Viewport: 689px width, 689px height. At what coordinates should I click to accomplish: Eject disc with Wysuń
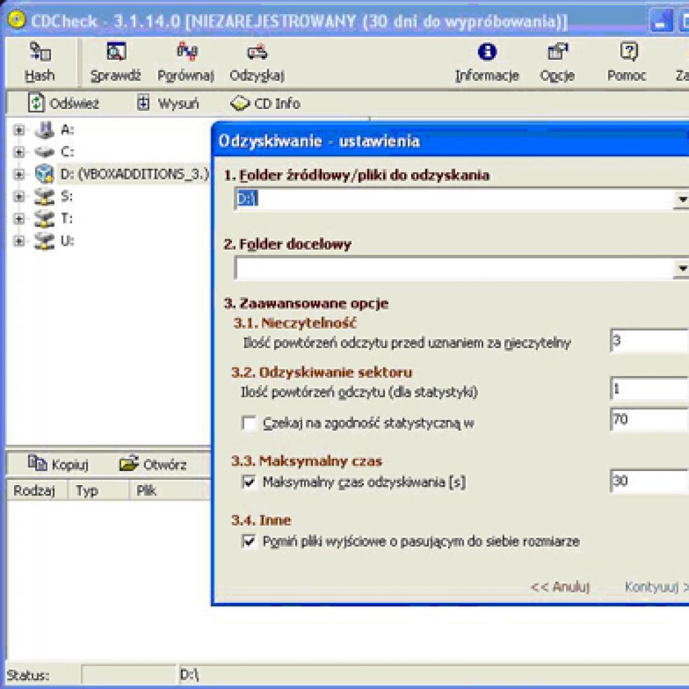point(168,103)
